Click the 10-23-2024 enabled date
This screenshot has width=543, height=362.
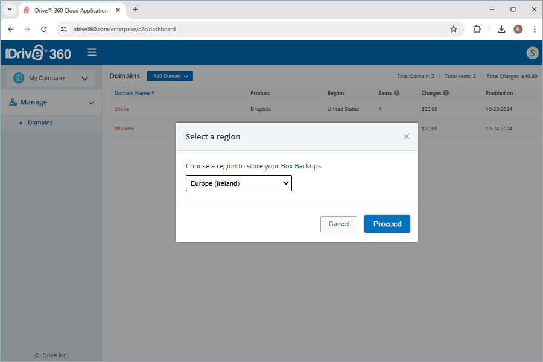pyautogui.click(x=499, y=109)
